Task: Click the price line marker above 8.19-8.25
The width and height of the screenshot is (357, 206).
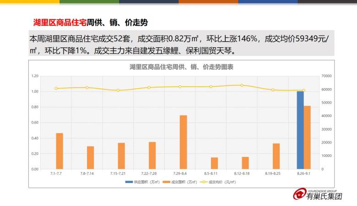Action: click(x=273, y=90)
